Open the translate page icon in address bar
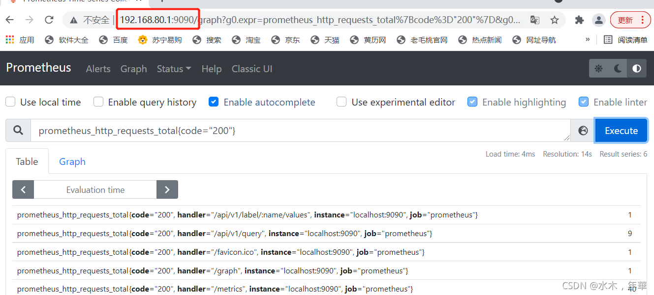The width and height of the screenshot is (654, 295). click(534, 20)
